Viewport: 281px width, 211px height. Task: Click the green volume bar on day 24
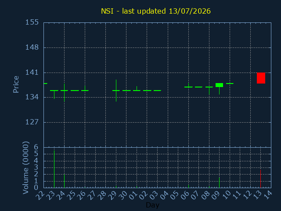(x=65, y=181)
